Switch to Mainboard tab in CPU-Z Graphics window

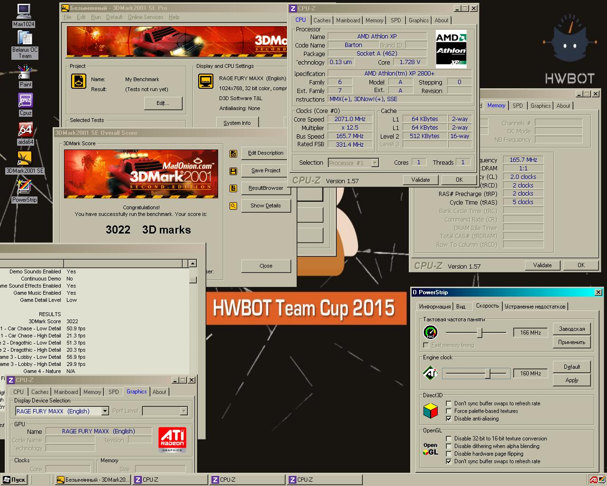(66, 392)
